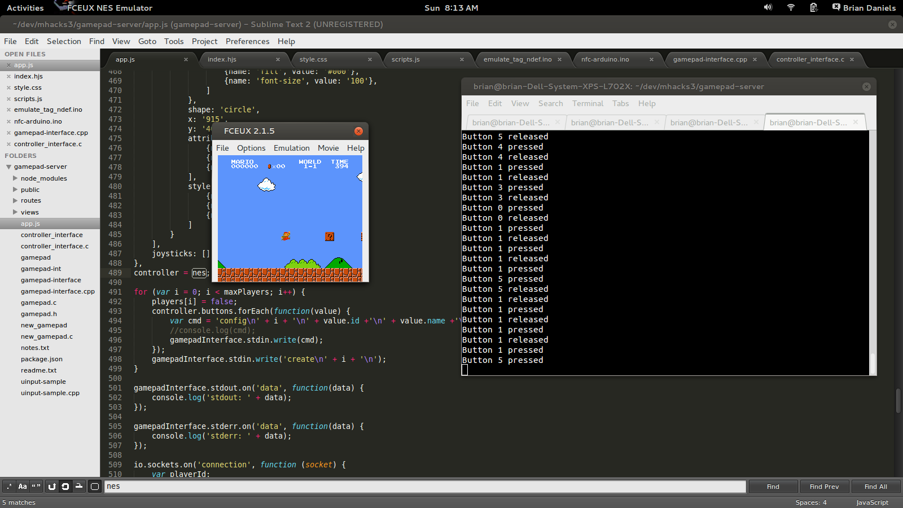Close index.hjs in Open Files sidebar
Screen dimensions: 903x508
(8, 77)
